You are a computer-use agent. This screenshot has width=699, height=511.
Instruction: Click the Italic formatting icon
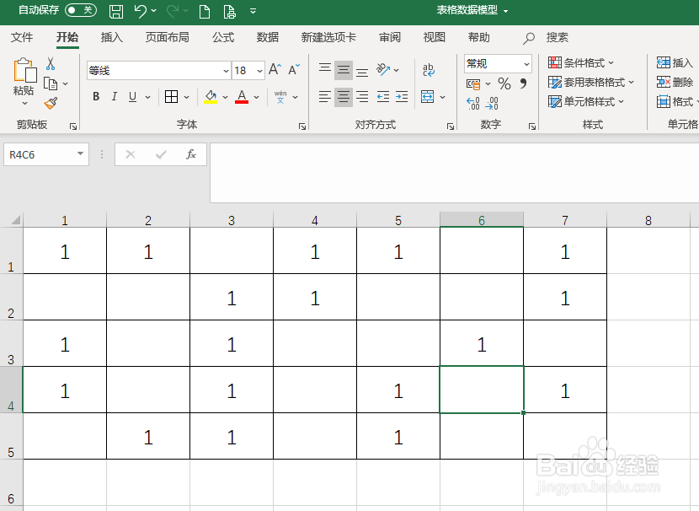coord(114,97)
